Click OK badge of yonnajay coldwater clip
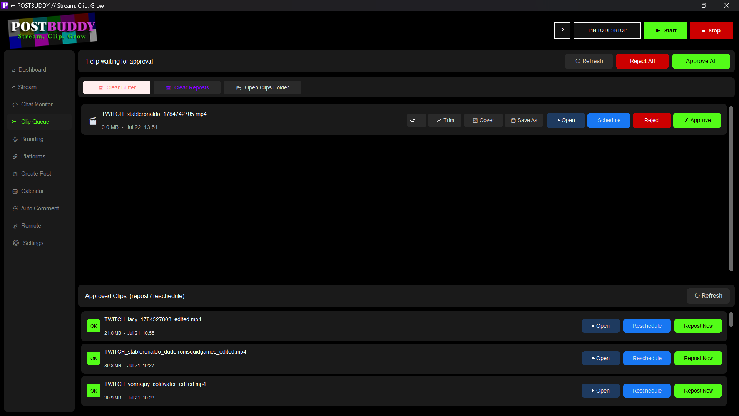The height and width of the screenshot is (416, 739). [x=94, y=391]
